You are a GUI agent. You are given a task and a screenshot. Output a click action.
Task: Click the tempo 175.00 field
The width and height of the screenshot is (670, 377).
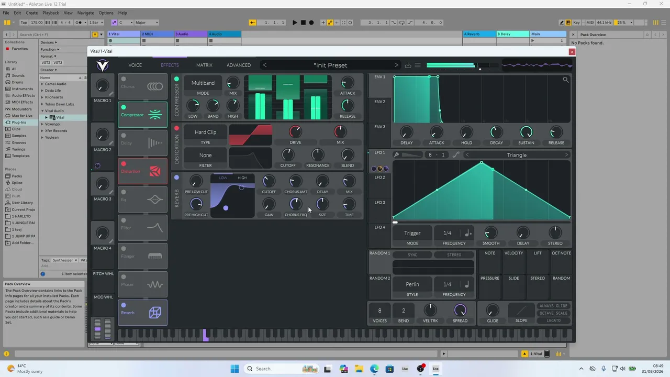[x=37, y=23]
